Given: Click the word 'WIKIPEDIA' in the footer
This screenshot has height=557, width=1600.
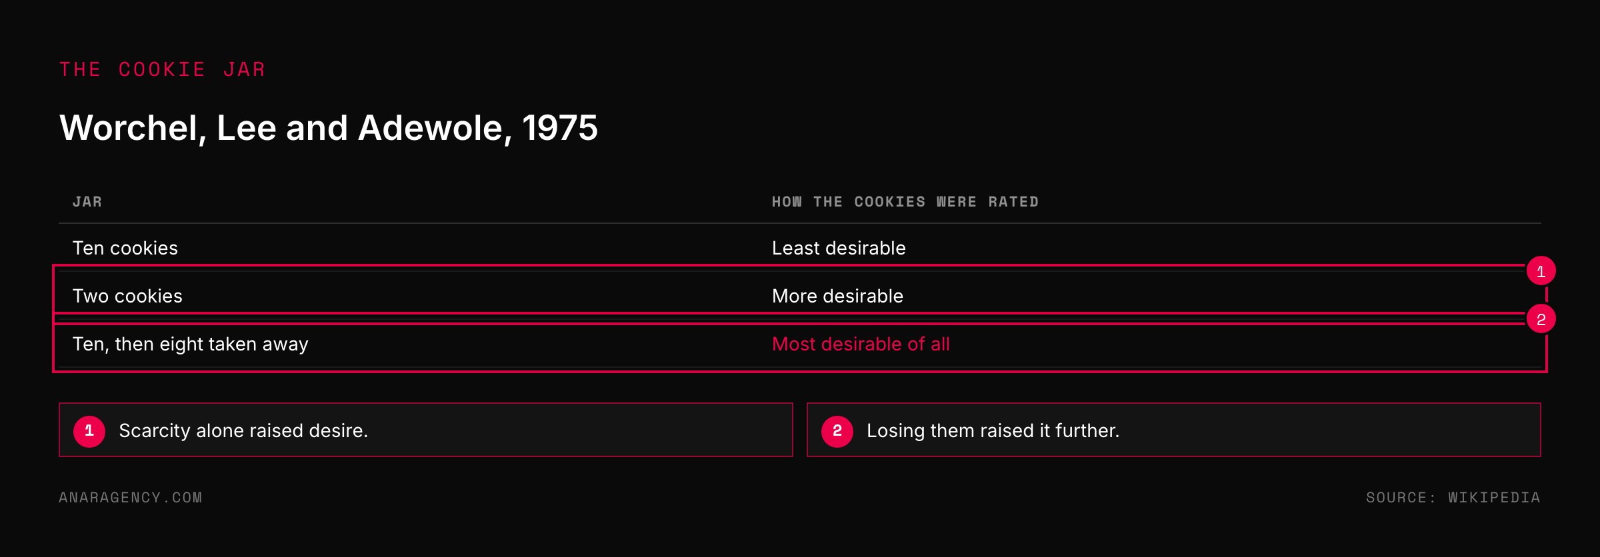Looking at the screenshot, I should click(x=1495, y=498).
